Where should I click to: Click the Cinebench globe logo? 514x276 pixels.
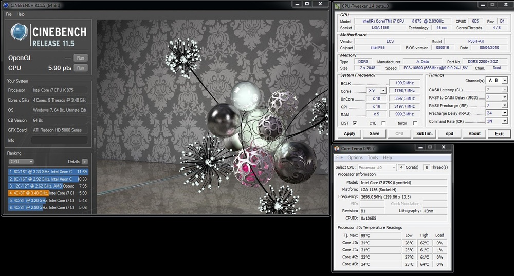pyautogui.click(x=19, y=32)
